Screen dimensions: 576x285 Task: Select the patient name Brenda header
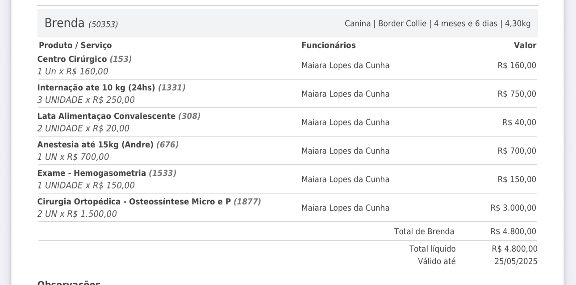tap(64, 23)
